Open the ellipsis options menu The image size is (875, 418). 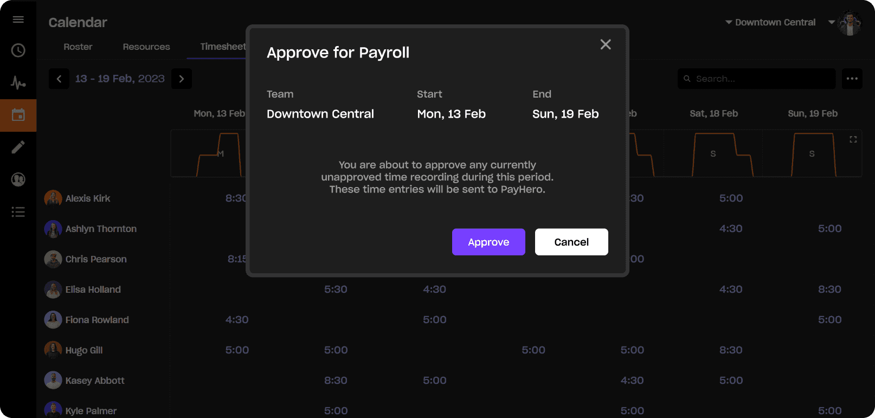[852, 79]
